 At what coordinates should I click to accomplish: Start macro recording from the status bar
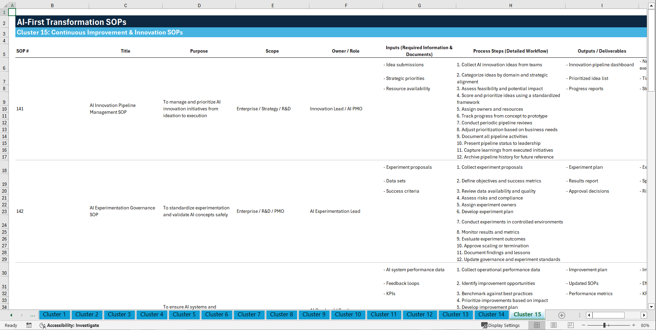click(29, 325)
